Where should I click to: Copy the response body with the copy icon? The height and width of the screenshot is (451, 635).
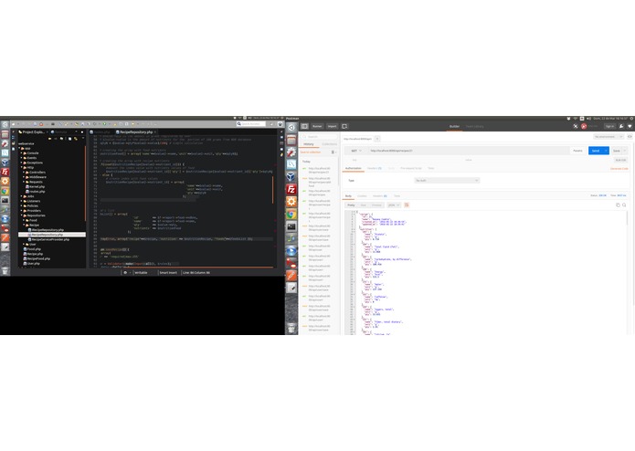[618, 205]
